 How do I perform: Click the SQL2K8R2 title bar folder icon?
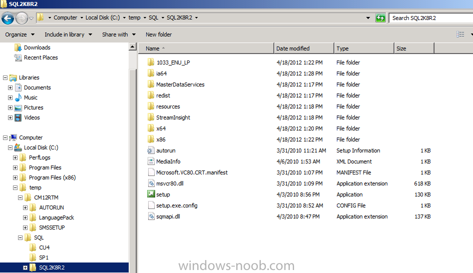point(4,4)
